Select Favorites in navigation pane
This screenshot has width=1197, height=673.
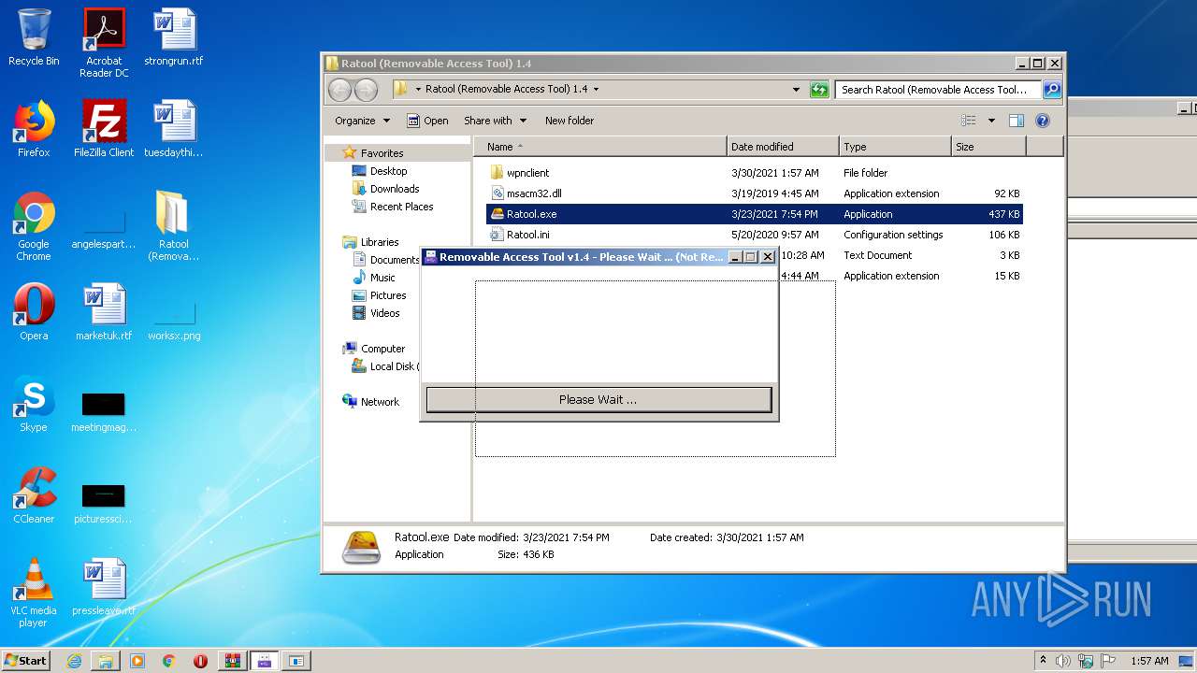click(x=382, y=153)
